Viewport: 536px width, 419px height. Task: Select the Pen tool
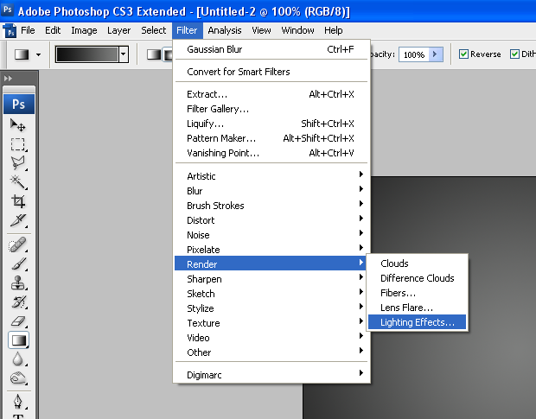[x=18, y=402]
